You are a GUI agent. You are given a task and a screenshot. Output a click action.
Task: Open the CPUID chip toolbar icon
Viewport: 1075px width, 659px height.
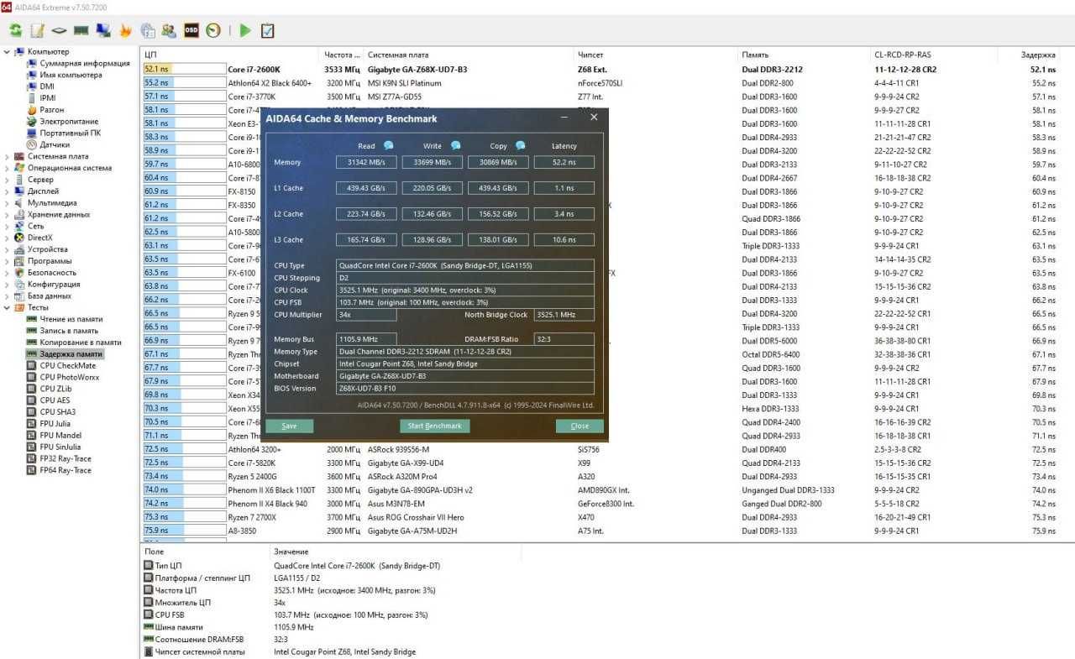point(60,31)
